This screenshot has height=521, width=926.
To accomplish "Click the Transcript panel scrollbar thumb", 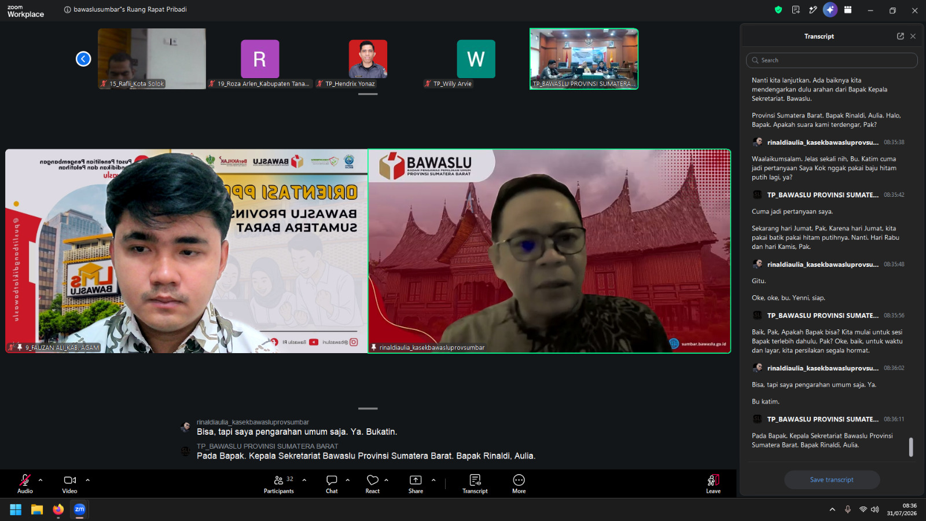I will point(911,447).
